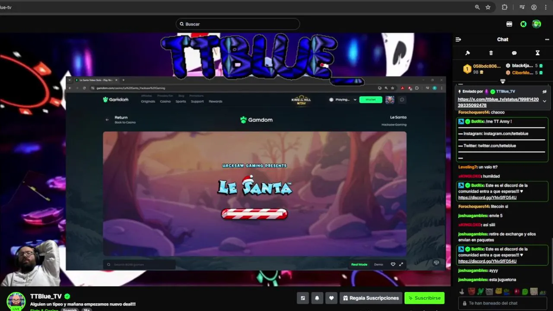Image resolution: width=553 pixels, height=311 pixels.
Task: Open Originals menu in Gamdom window
Action: tap(148, 102)
